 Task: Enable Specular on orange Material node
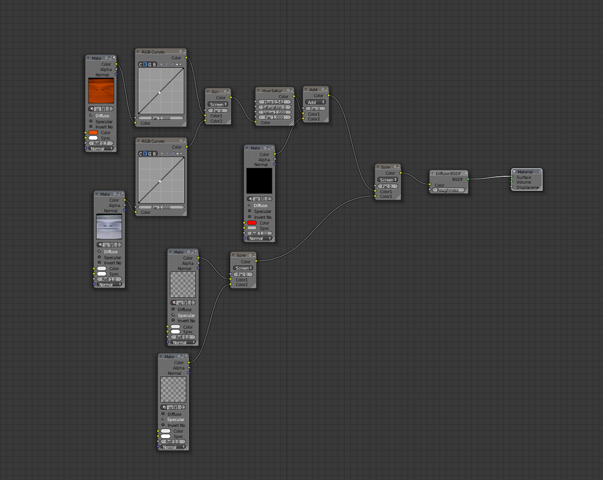(91, 121)
